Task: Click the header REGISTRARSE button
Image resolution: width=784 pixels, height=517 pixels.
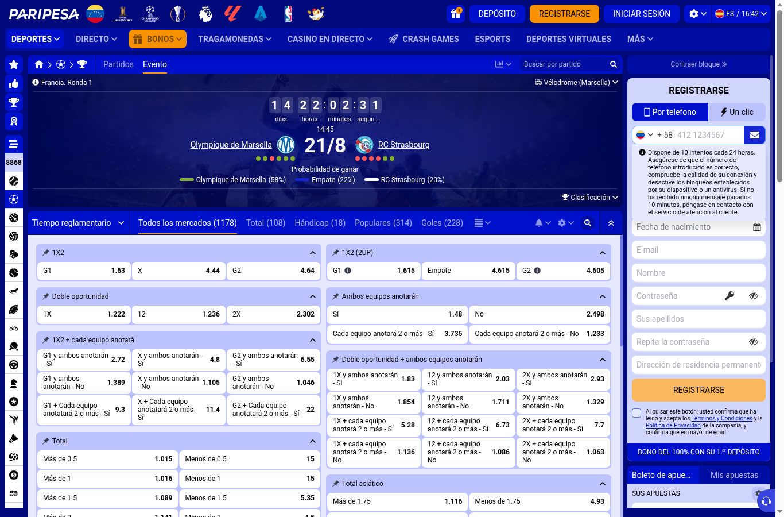Action: coord(564,14)
